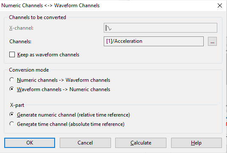Click the 'X-channel:' label

pos(21,28)
